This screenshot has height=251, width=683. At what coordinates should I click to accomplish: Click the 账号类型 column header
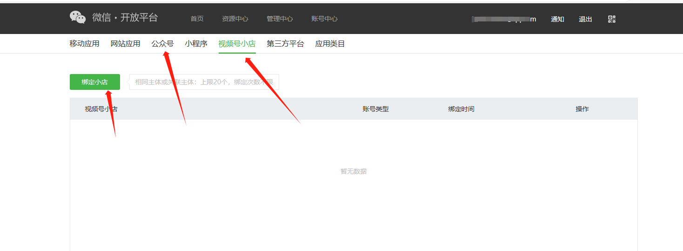(375, 109)
